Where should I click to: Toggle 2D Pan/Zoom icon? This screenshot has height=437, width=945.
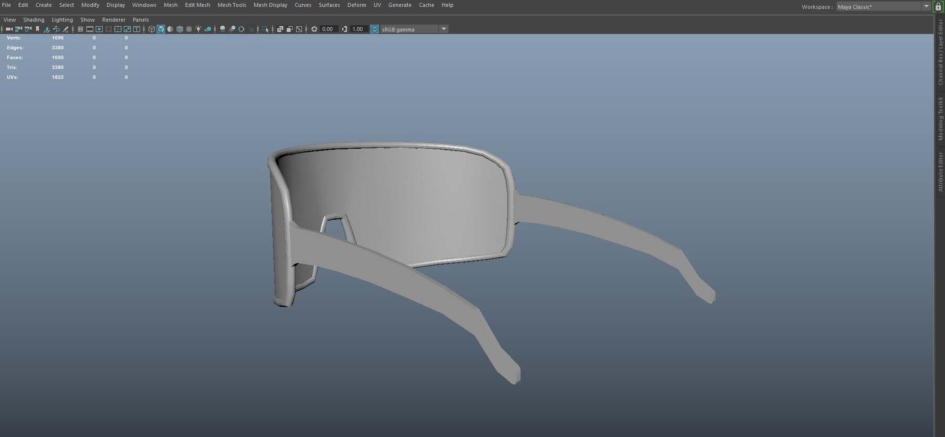pyautogui.click(x=56, y=29)
